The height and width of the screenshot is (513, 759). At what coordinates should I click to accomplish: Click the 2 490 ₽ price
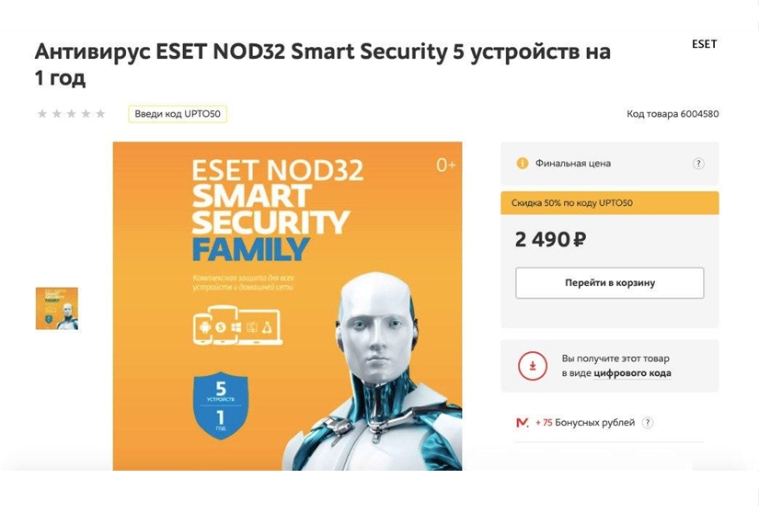pos(551,240)
